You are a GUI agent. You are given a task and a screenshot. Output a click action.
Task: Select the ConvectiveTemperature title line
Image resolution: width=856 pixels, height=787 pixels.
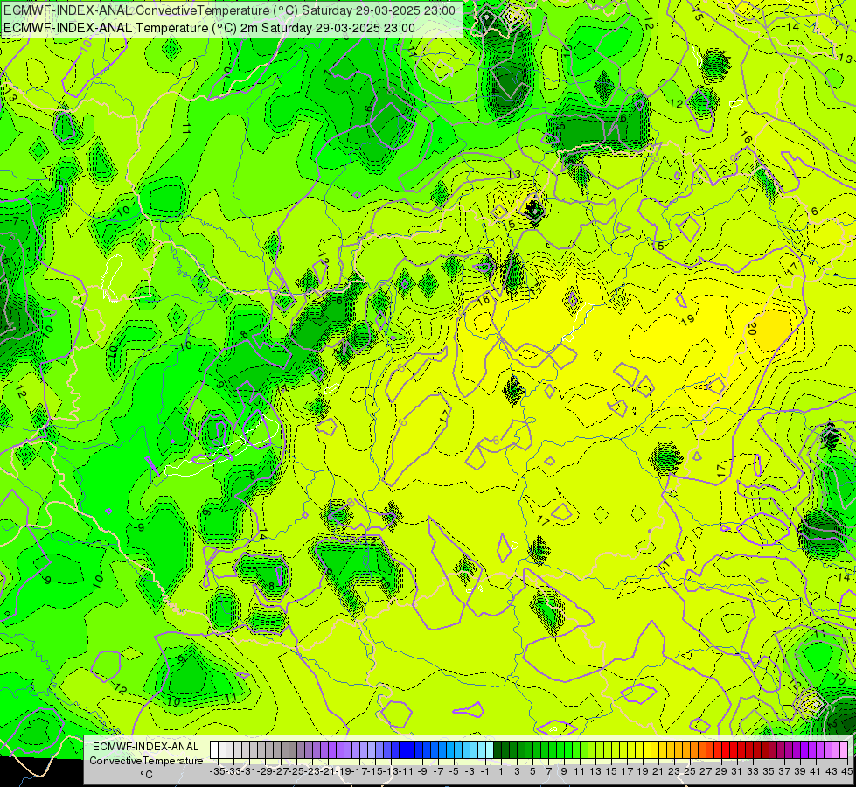229,10
